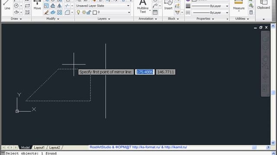Image resolution: width=277 pixels, height=155 pixels.
Task: Open the Measure utility
Action: pos(238,6)
